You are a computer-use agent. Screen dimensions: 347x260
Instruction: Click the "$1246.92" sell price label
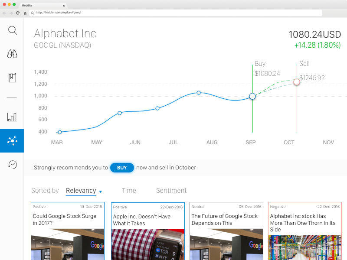pos(312,78)
